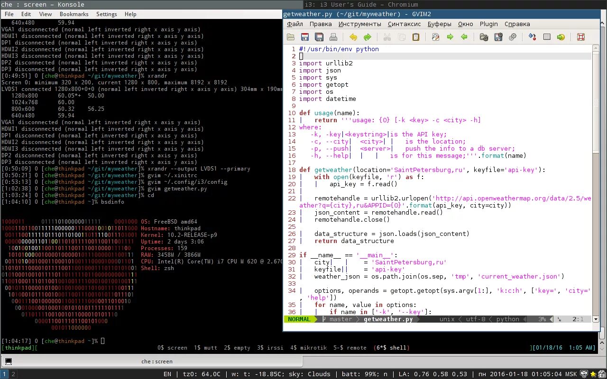The image size is (607, 379).
Task: Click 'return data_structure' line in editor
Action: pos(354,241)
